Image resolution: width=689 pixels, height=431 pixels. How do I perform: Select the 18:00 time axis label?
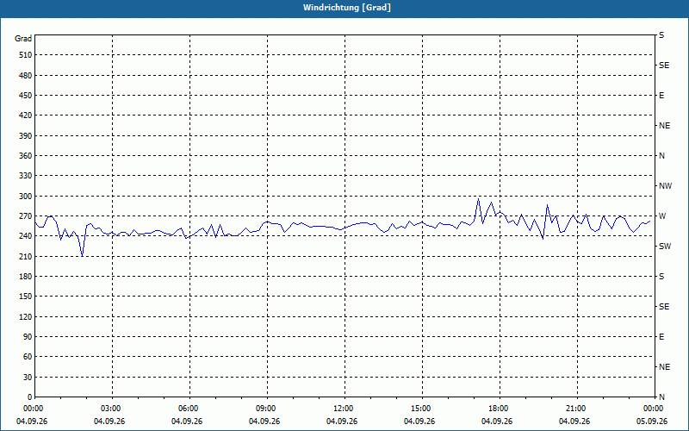pos(499,409)
